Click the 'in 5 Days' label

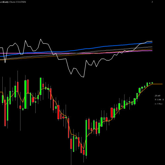coord(158,104)
